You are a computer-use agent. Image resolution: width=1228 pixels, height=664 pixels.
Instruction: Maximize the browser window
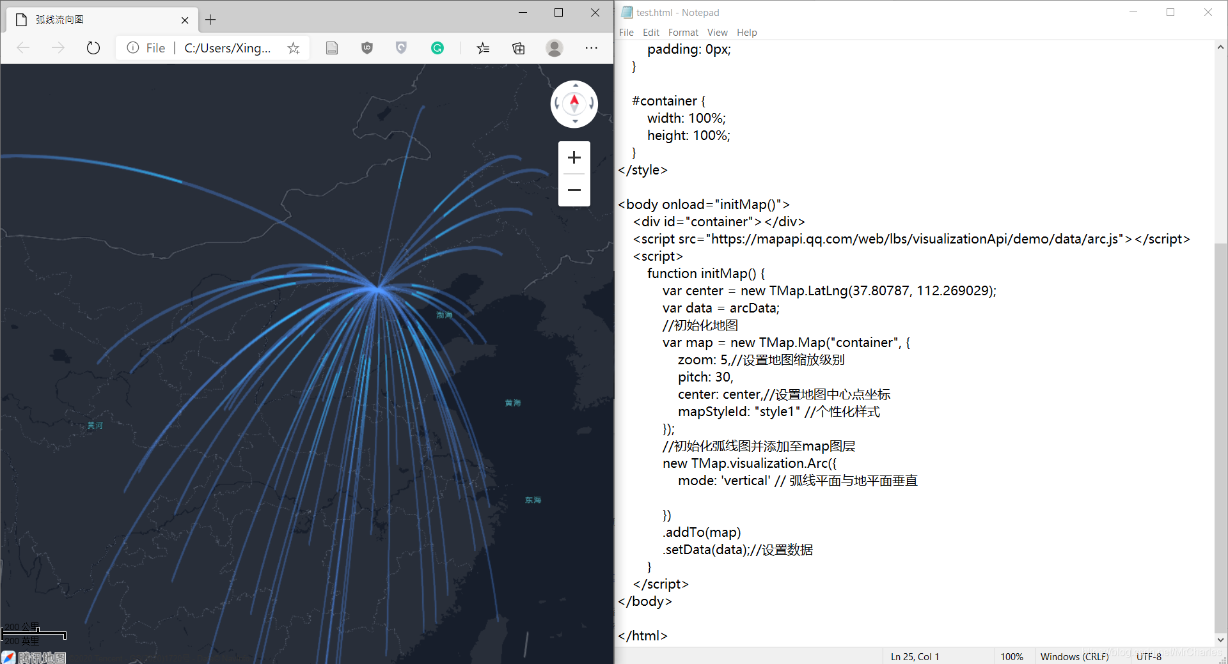point(558,13)
